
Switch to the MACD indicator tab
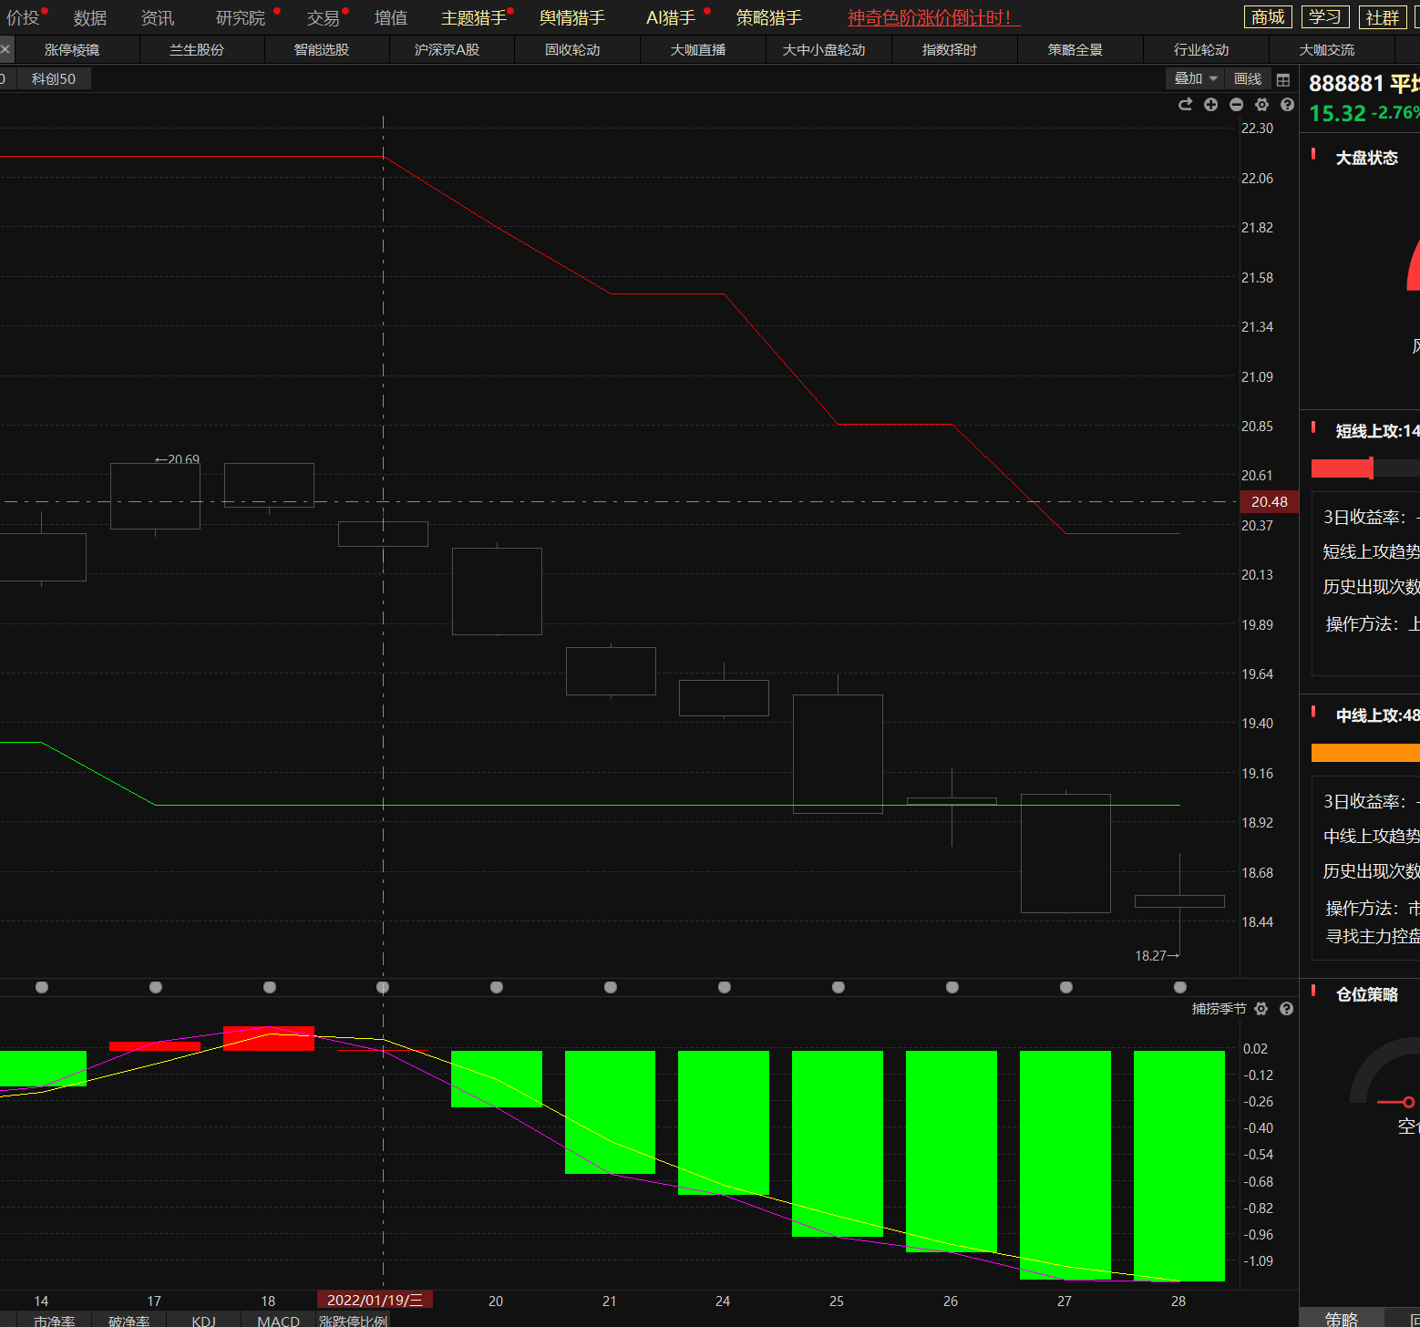pyautogui.click(x=278, y=1321)
